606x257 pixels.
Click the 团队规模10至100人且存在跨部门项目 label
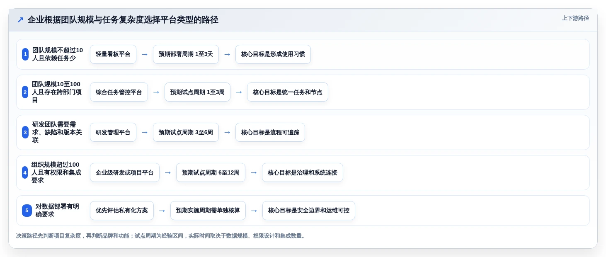point(56,92)
